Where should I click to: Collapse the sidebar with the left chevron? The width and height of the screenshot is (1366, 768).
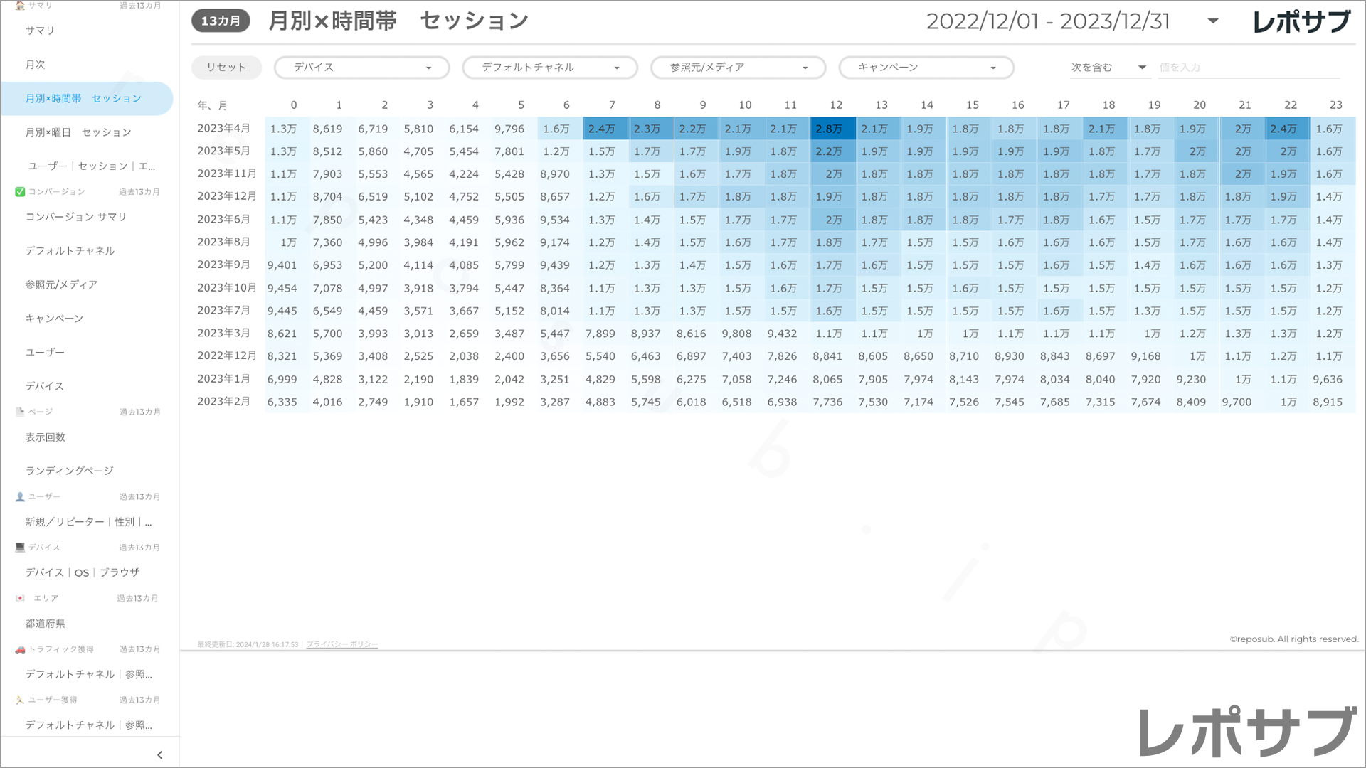pyautogui.click(x=159, y=755)
